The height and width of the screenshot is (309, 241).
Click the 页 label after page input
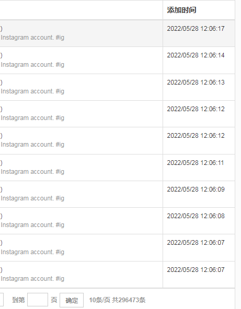click(x=54, y=300)
